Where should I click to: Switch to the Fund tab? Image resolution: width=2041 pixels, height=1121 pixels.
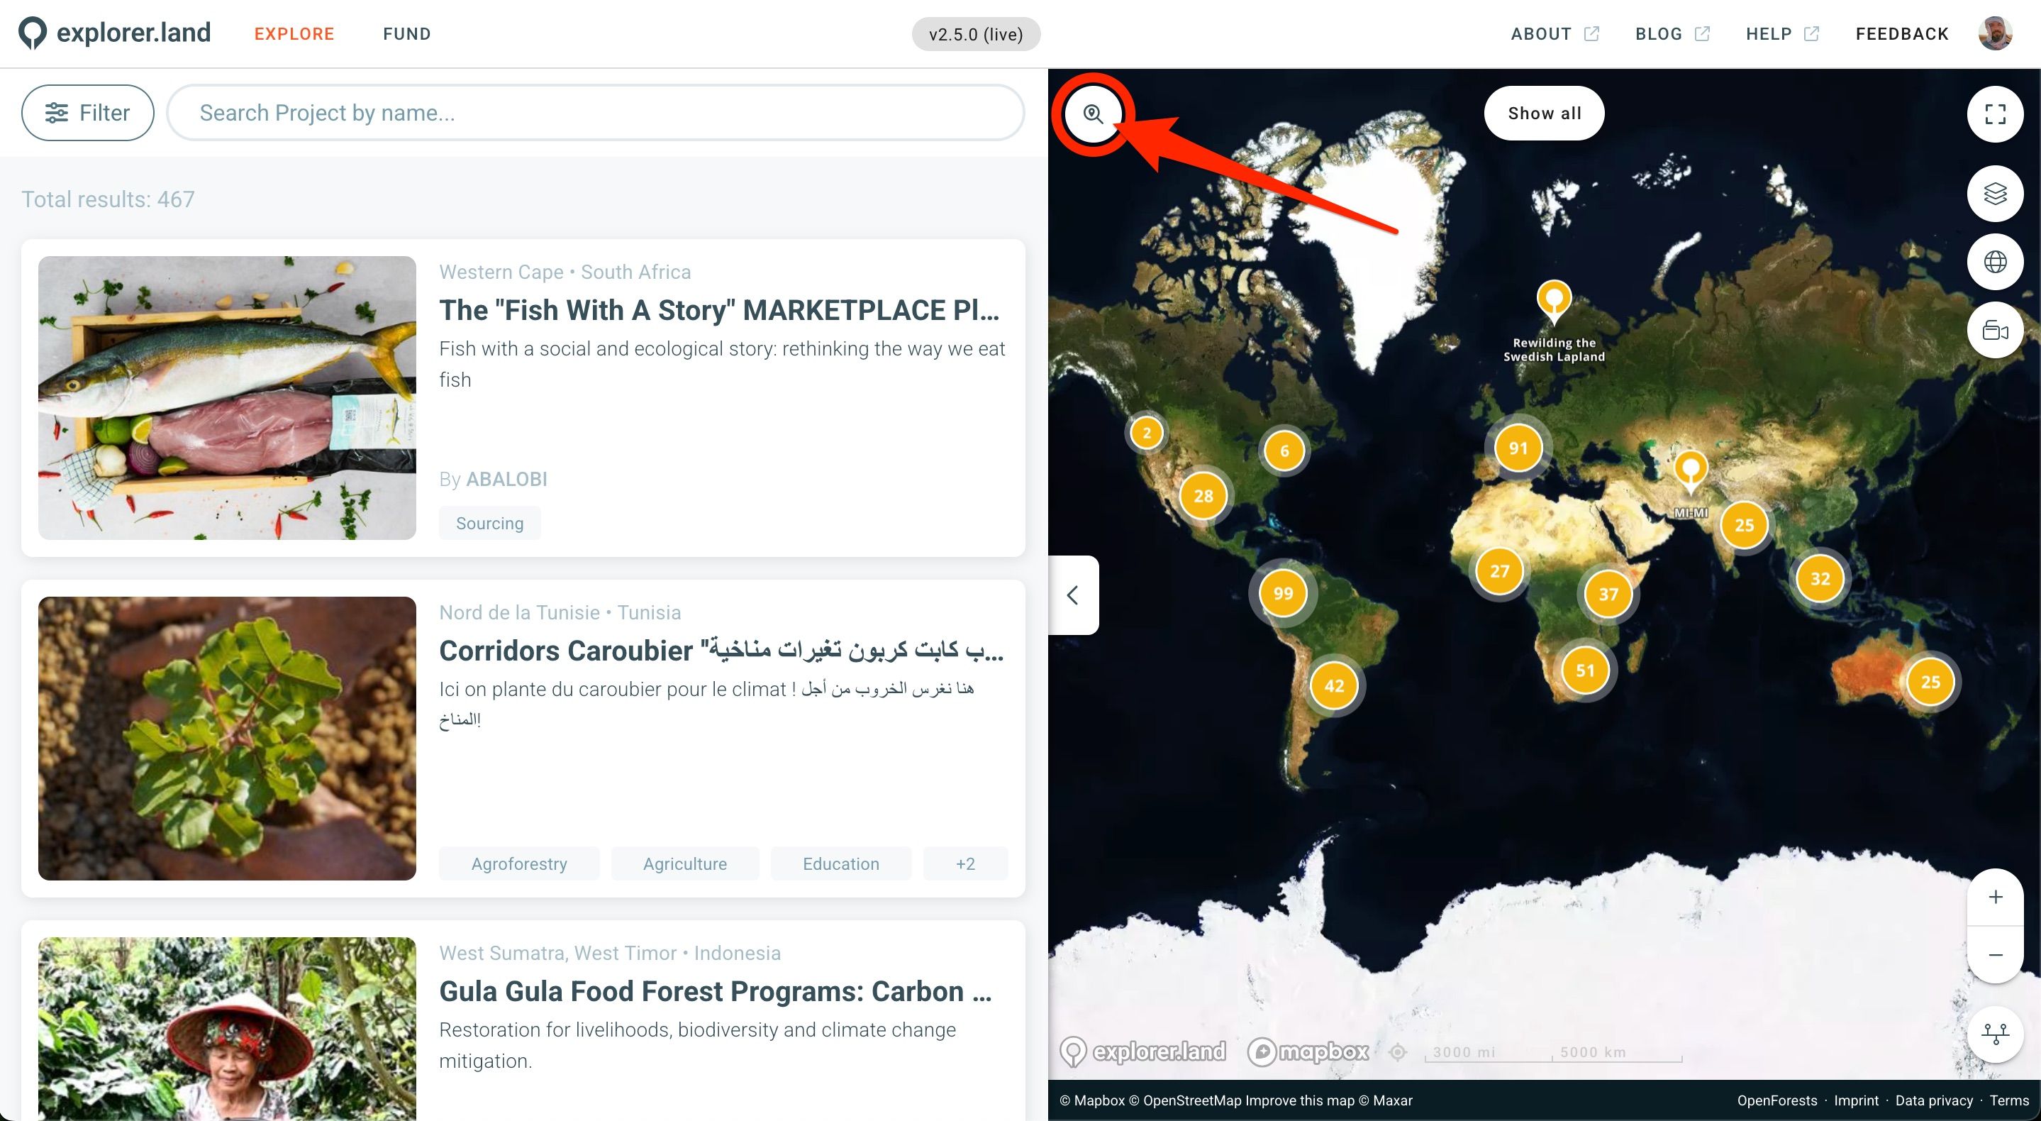407,34
